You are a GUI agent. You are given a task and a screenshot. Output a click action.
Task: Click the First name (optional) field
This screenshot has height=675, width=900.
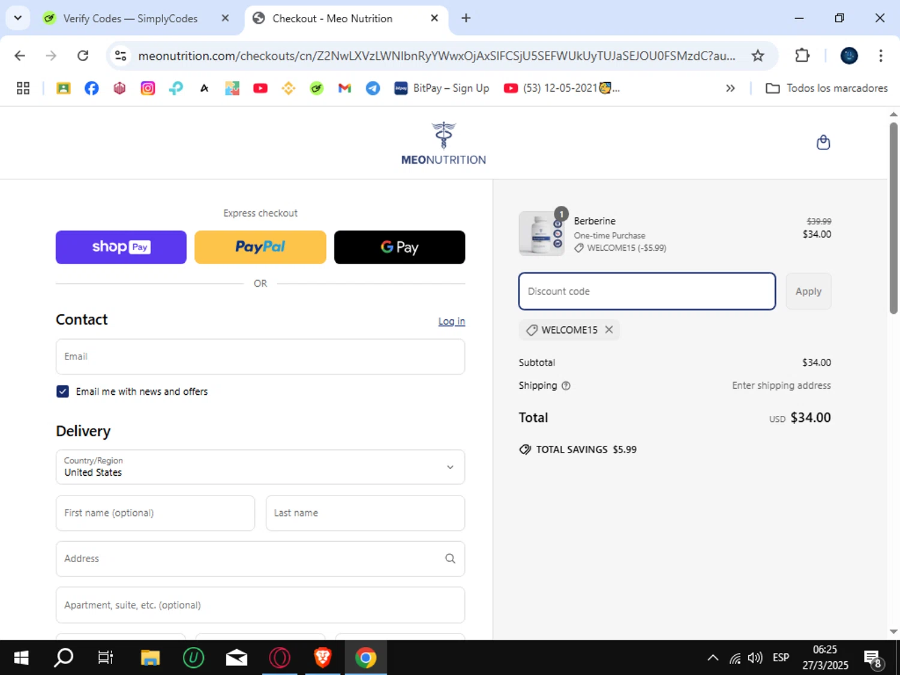155,513
